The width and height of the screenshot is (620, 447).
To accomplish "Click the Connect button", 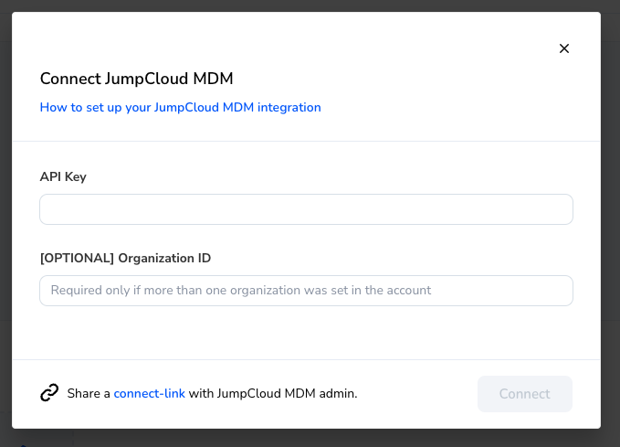I will click(525, 394).
